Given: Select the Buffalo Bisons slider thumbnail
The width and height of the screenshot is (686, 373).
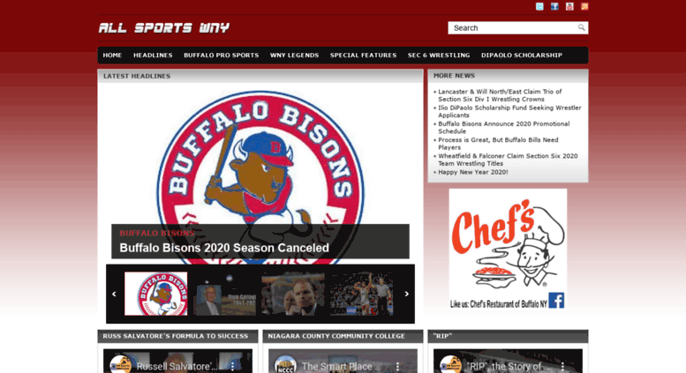Looking at the screenshot, I should [155, 294].
